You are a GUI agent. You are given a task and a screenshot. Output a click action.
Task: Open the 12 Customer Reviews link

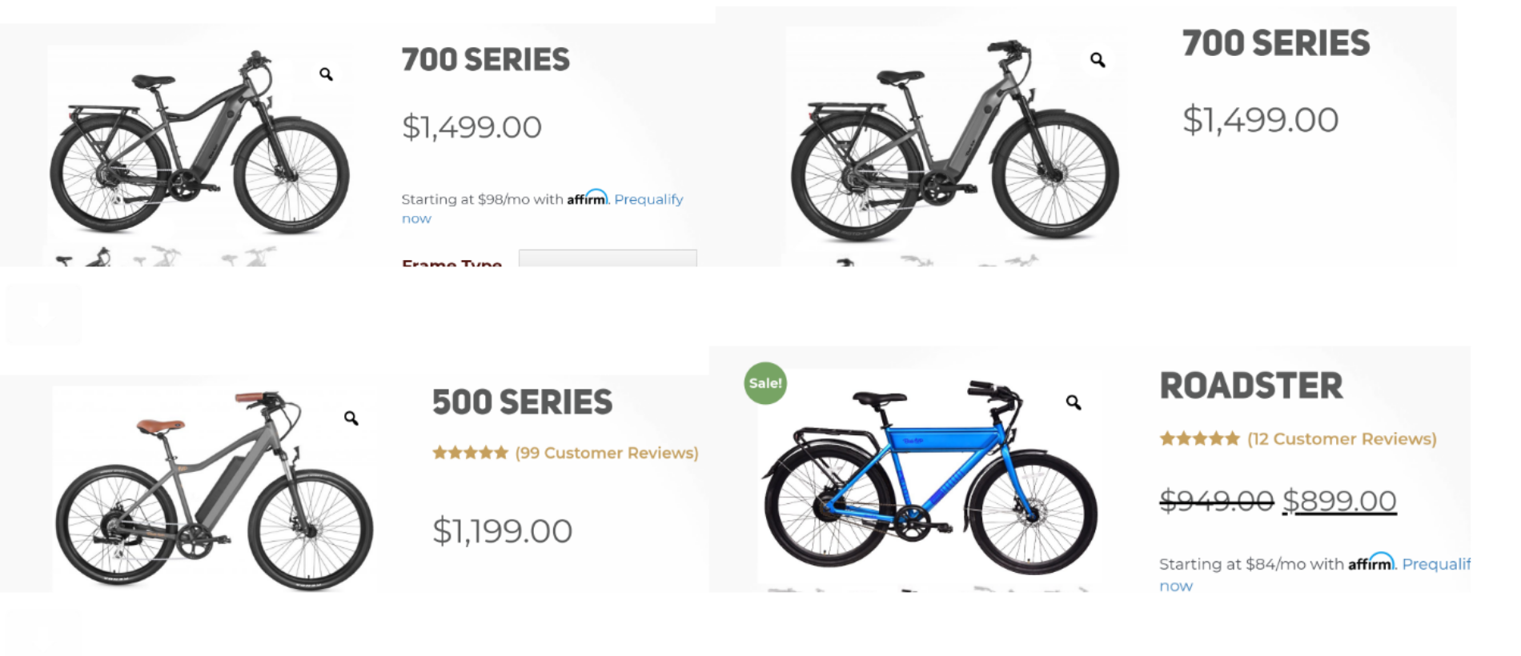(x=1342, y=438)
